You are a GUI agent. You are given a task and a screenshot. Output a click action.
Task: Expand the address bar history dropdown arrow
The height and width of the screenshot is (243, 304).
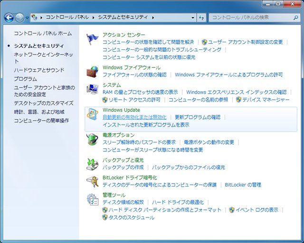[x=193, y=18]
